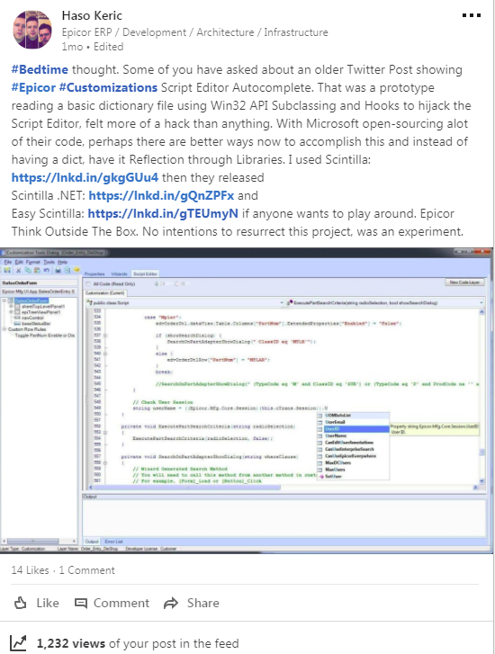Toggle epiTreeViewPanel1 checkbox in tree
Image resolution: width=495 pixels, height=654 pixels.
click(17, 312)
